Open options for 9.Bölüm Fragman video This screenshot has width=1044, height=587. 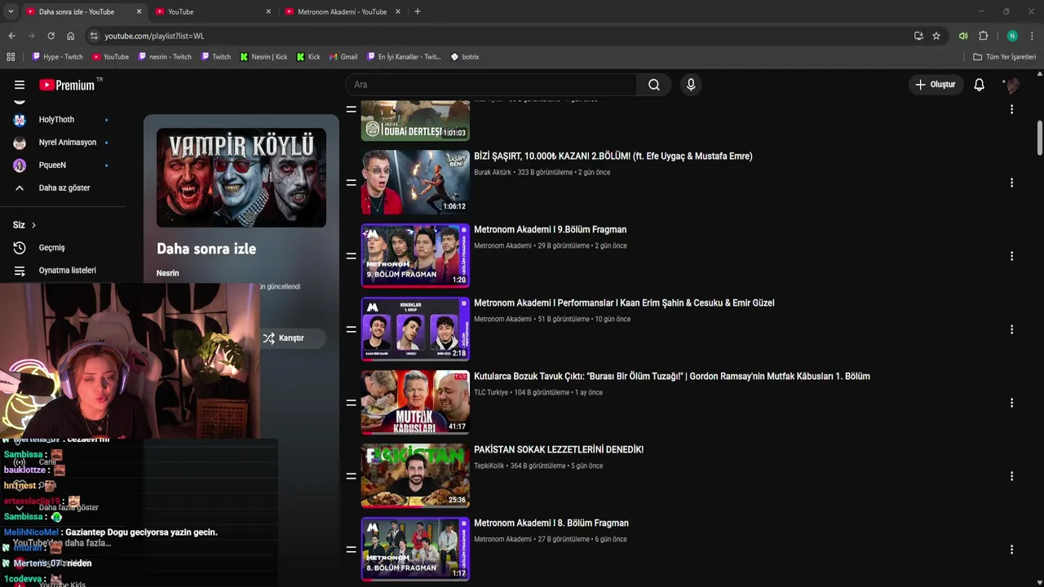[1011, 256]
